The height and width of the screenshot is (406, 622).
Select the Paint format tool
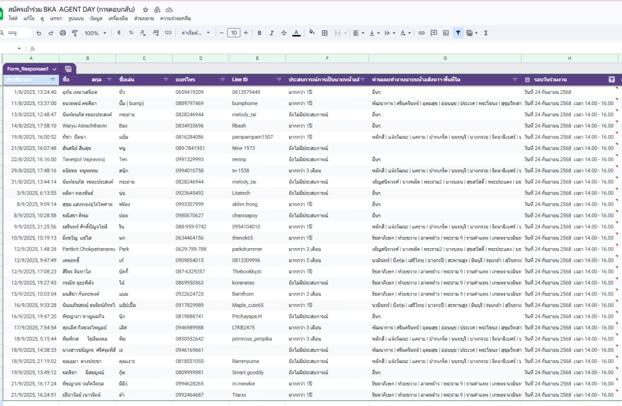click(x=75, y=33)
